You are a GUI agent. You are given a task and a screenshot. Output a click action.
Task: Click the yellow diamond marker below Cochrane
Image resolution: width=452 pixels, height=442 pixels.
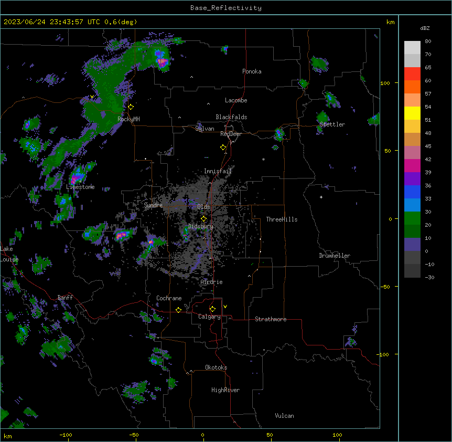click(178, 310)
